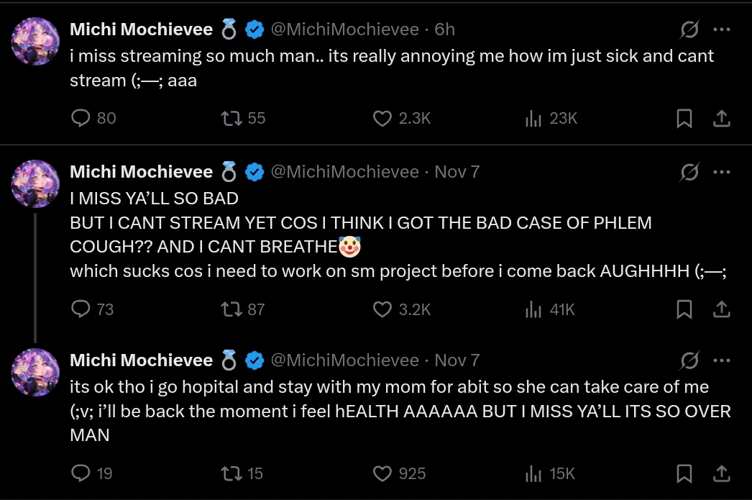This screenshot has width=752, height=500.
Task: Reply to the tweet with 73 replies
Action: coord(81,309)
